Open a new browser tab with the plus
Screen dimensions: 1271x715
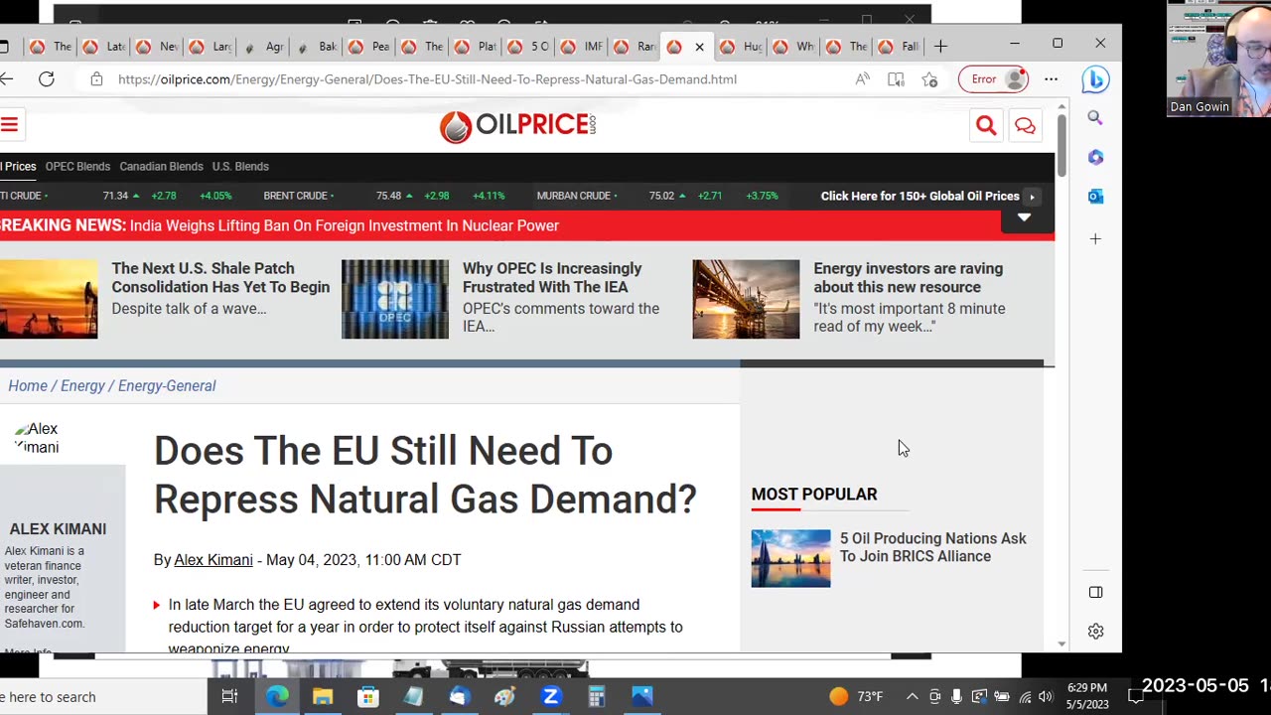pos(940,46)
